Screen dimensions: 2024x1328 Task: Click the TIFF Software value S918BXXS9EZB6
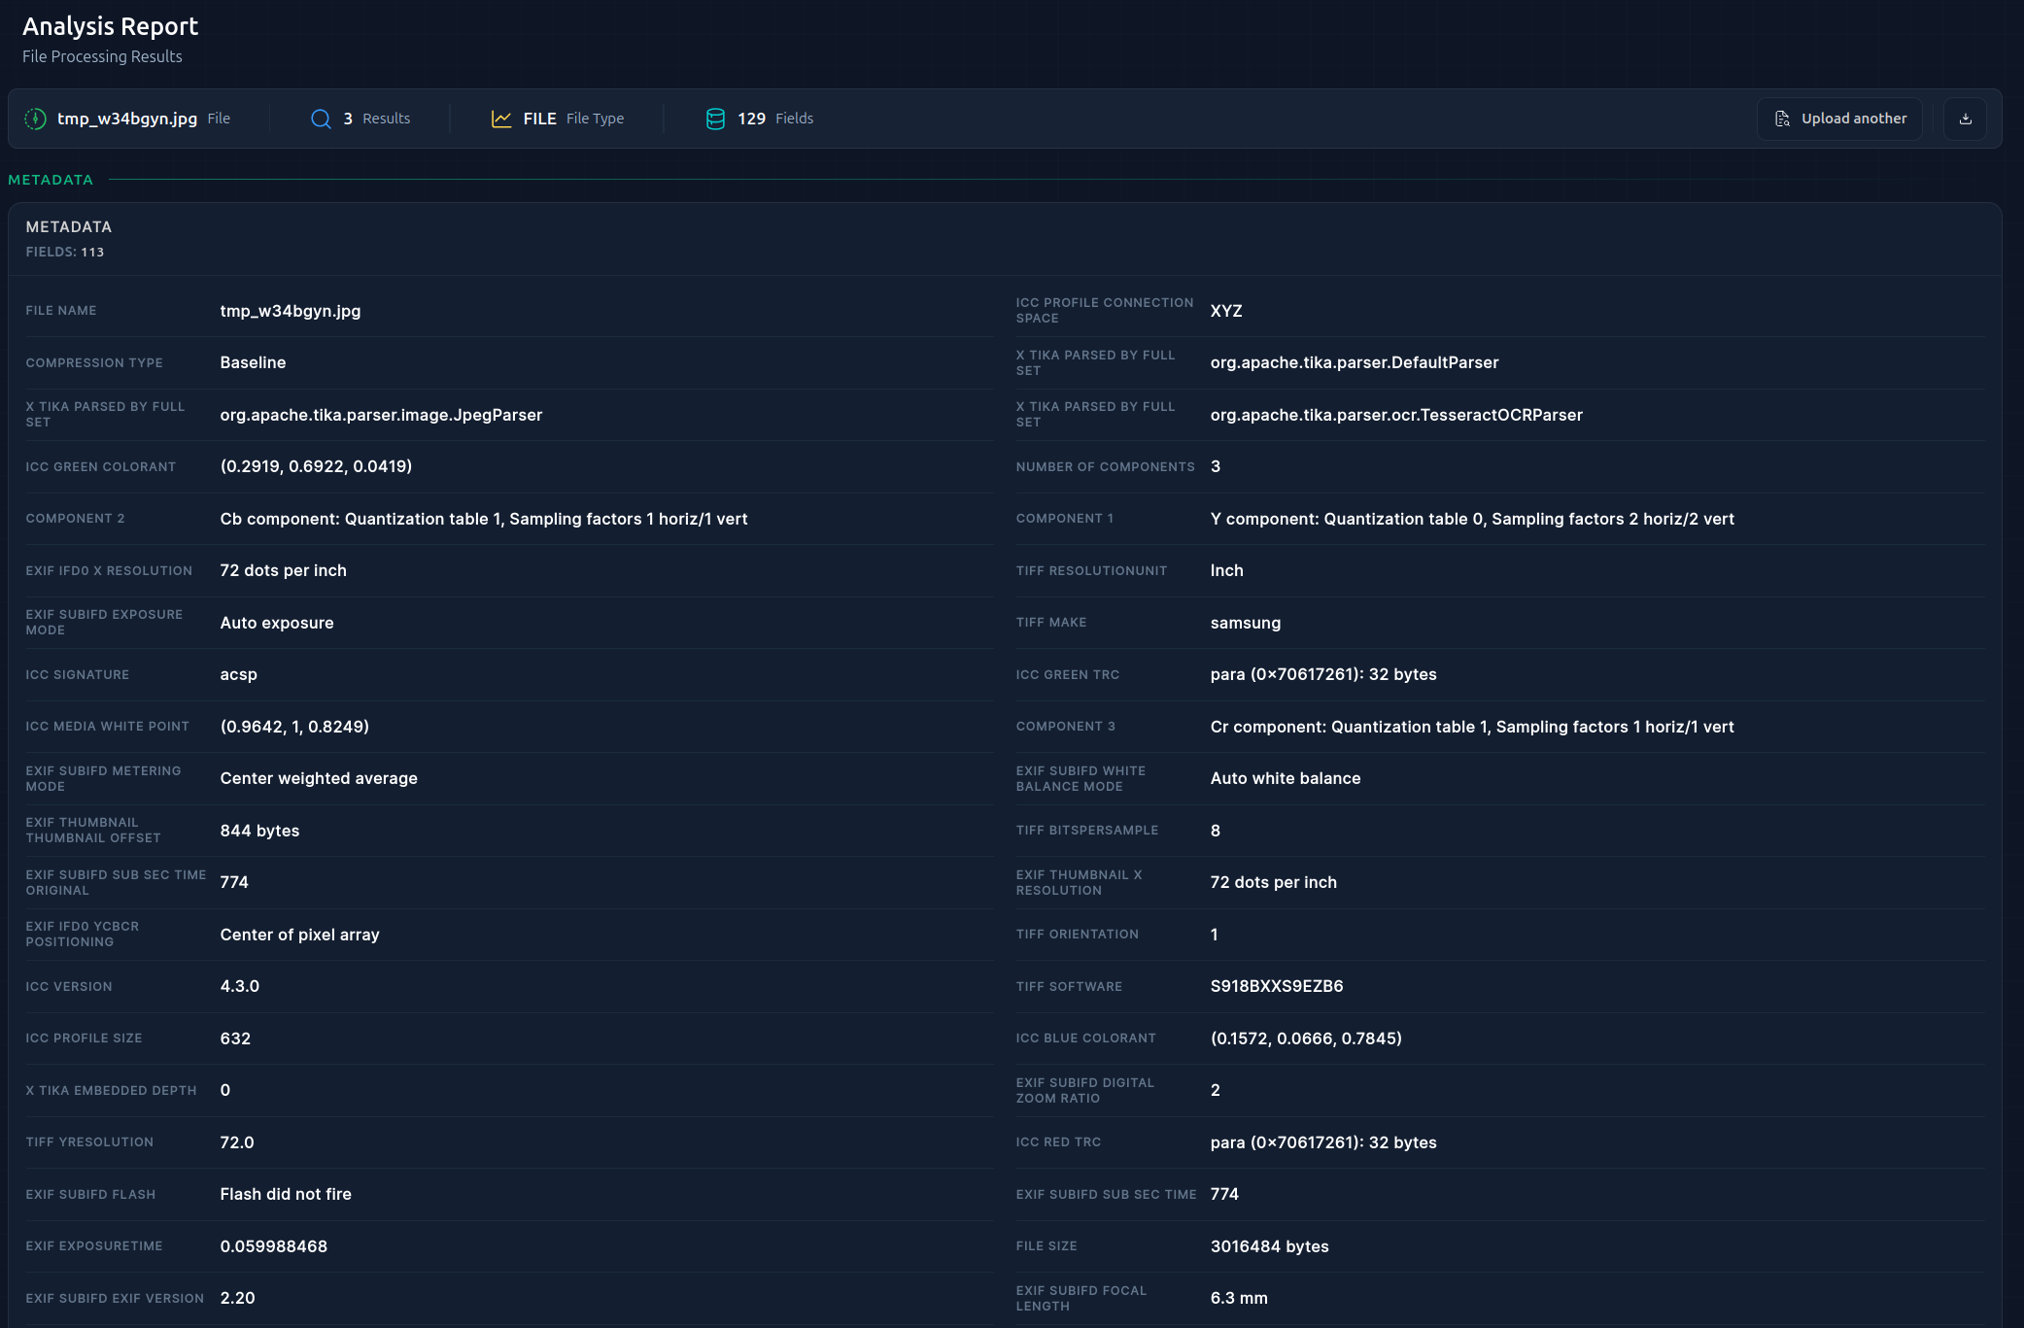(x=1277, y=986)
